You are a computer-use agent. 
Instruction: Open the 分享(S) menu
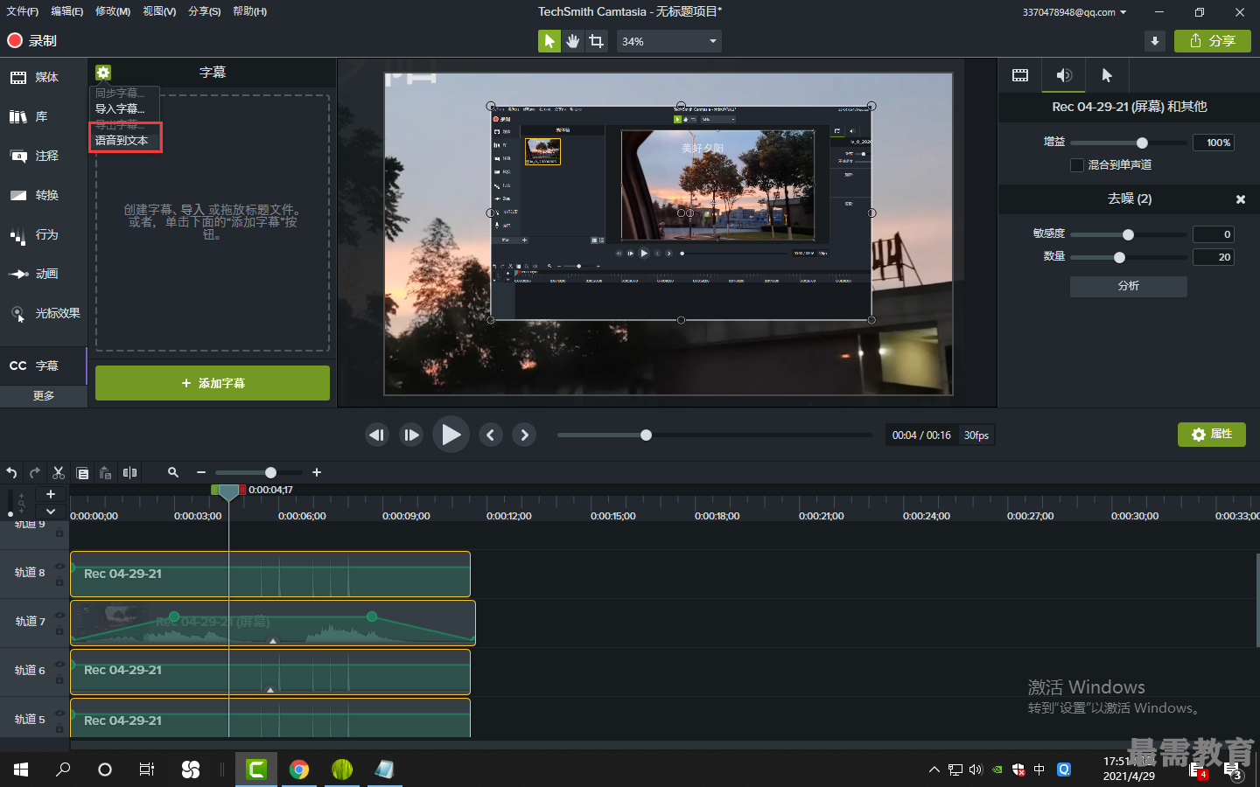pos(204,11)
